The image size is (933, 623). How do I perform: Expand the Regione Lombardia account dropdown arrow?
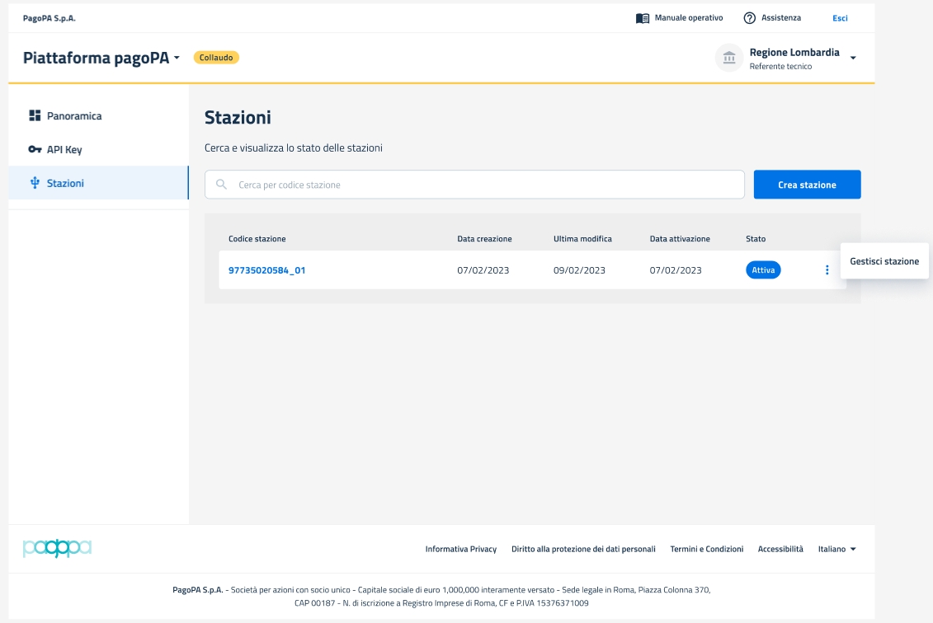point(853,59)
